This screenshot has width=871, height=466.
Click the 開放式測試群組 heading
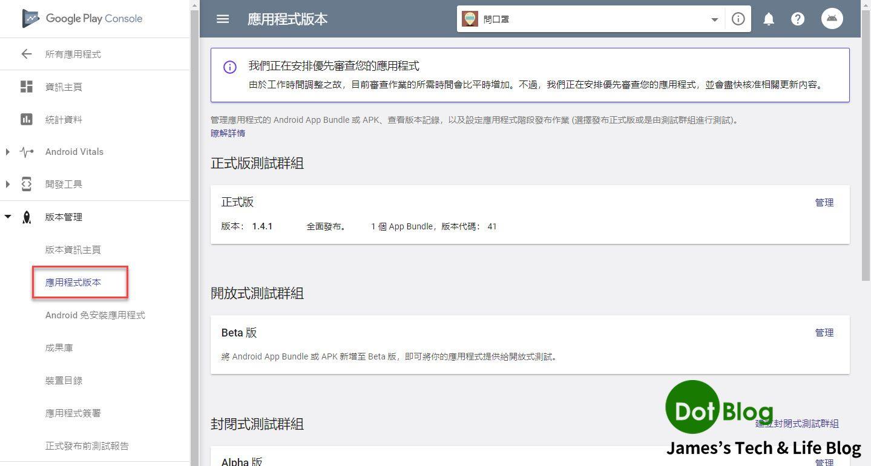(x=257, y=294)
